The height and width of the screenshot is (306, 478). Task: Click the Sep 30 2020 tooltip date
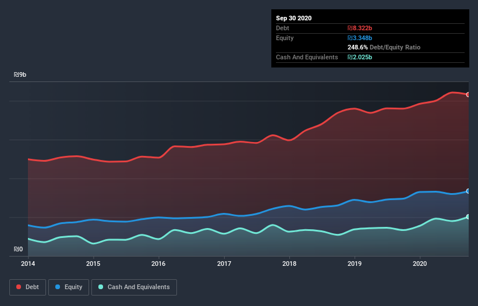pyautogui.click(x=293, y=18)
